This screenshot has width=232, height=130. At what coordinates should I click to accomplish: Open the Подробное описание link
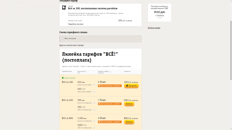76,24
